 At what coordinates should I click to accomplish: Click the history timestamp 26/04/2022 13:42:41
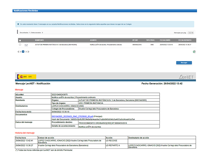pyautogui.click(x=24, y=141)
